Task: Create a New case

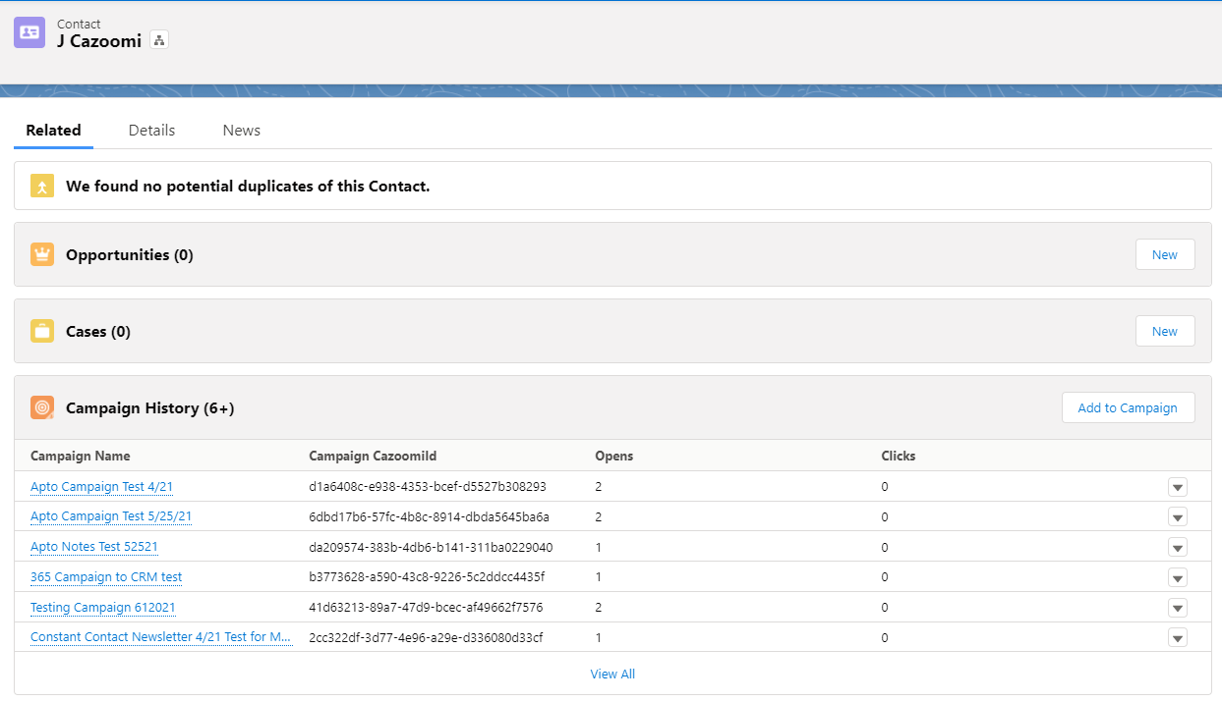Action: 1165,331
